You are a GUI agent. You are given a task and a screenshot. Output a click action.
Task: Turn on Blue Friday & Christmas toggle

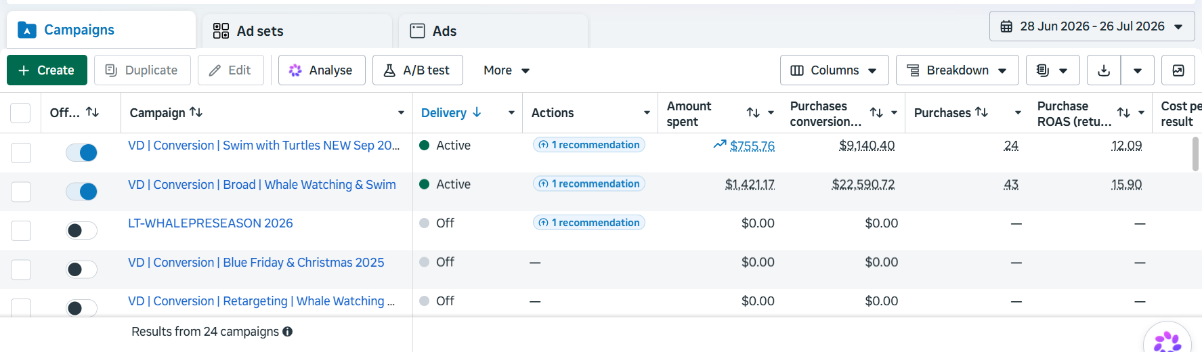(x=81, y=270)
